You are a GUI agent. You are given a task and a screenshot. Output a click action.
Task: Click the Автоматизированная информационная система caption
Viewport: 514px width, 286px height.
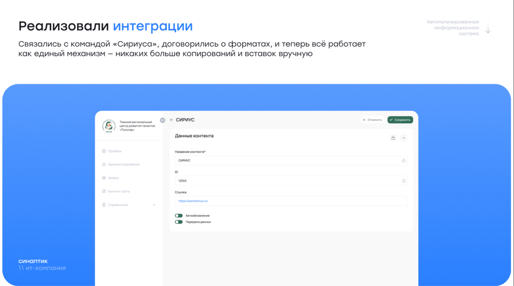pos(453,28)
